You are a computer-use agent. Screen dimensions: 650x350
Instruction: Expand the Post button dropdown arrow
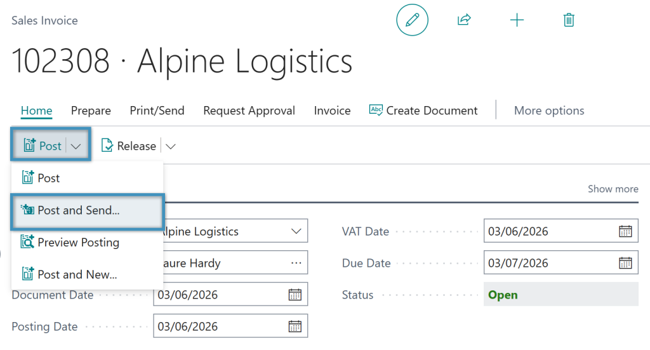(76, 146)
